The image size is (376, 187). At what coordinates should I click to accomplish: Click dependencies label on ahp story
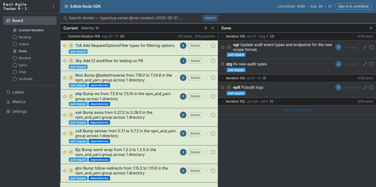99,104
